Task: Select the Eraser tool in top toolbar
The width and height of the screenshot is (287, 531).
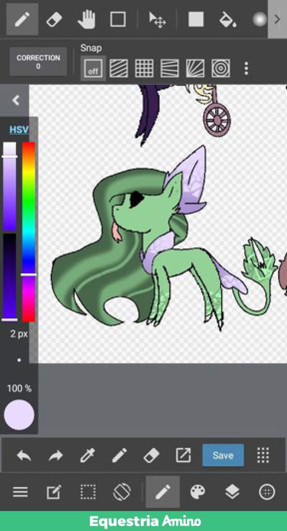Action: 54,19
